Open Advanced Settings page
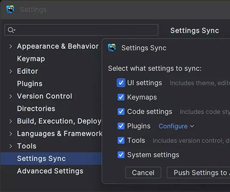Image resolution: width=230 pixels, height=192 pixels. 50,171
